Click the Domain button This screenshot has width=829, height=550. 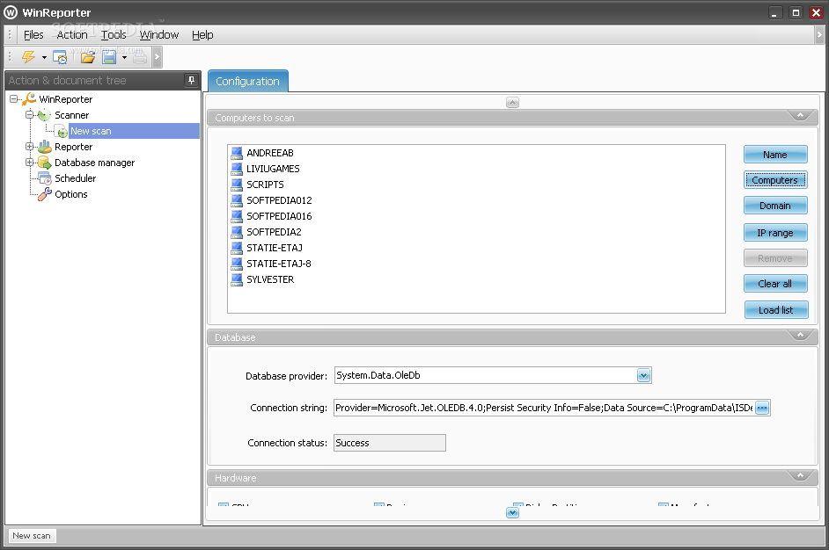(775, 206)
